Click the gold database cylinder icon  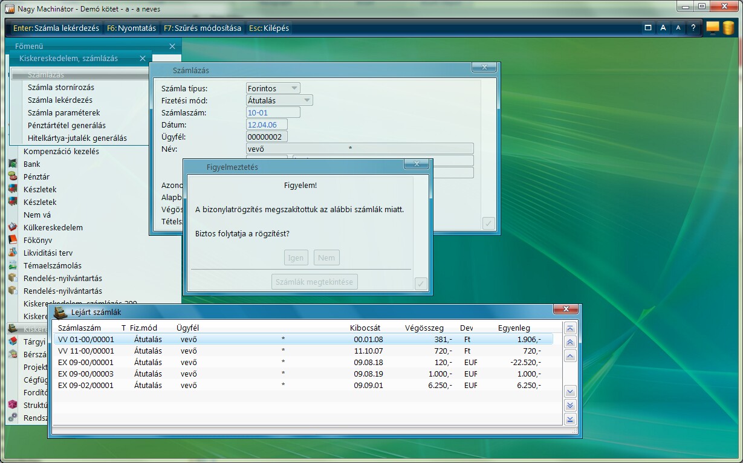click(728, 28)
